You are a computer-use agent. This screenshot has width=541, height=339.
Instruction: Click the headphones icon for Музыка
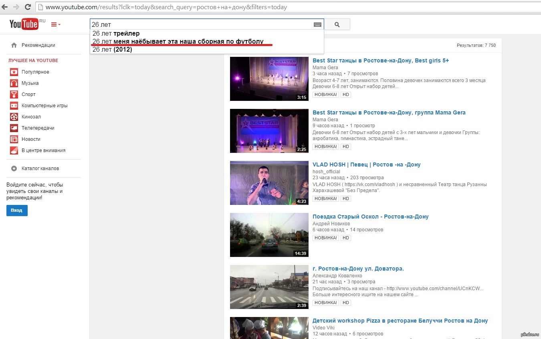14,83
